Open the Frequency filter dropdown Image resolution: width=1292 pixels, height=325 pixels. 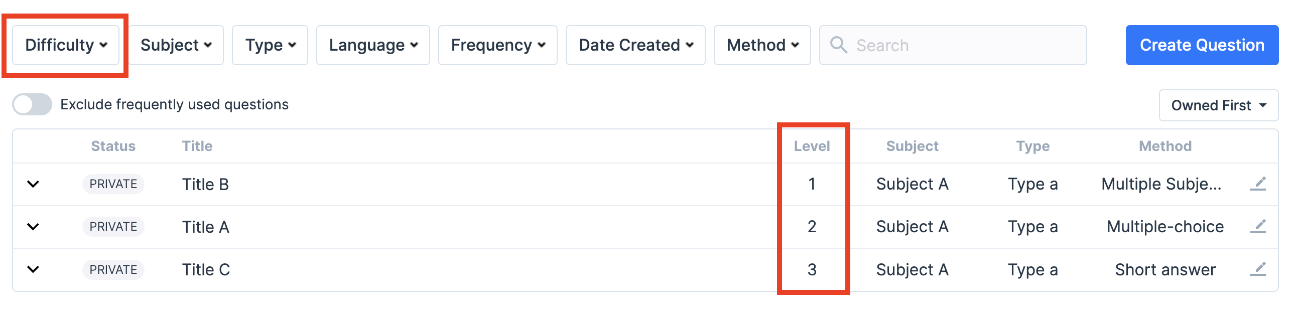pyautogui.click(x=498, y=45)
